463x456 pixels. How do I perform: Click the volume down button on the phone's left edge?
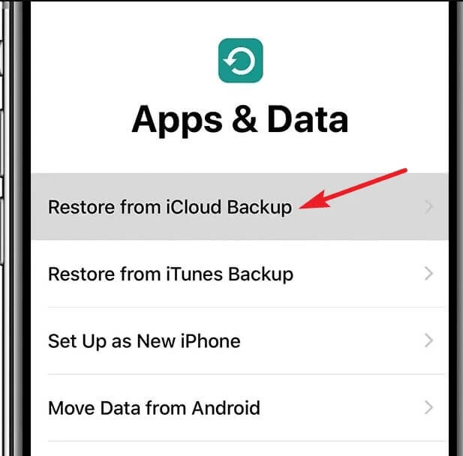click(x=2, y=231)
